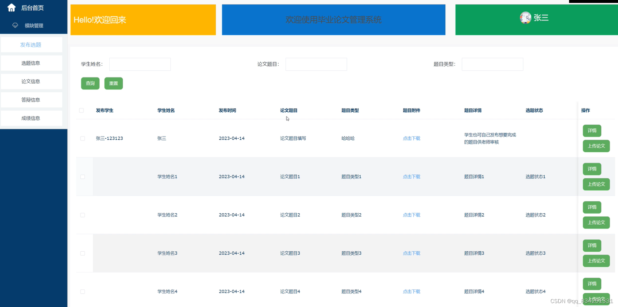Click 详情 for 论文题目1

coord(592,169)
